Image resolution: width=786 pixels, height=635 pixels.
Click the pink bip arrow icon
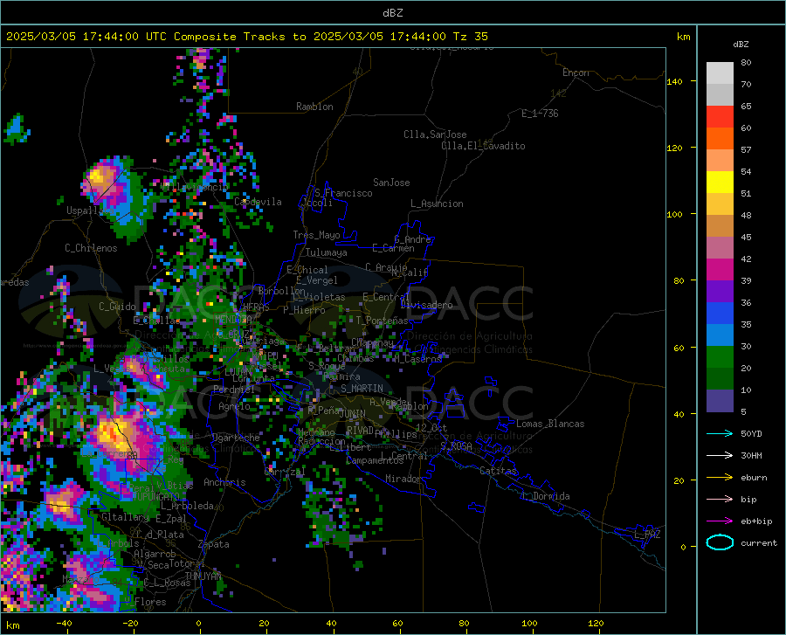[x=720, y=500]
